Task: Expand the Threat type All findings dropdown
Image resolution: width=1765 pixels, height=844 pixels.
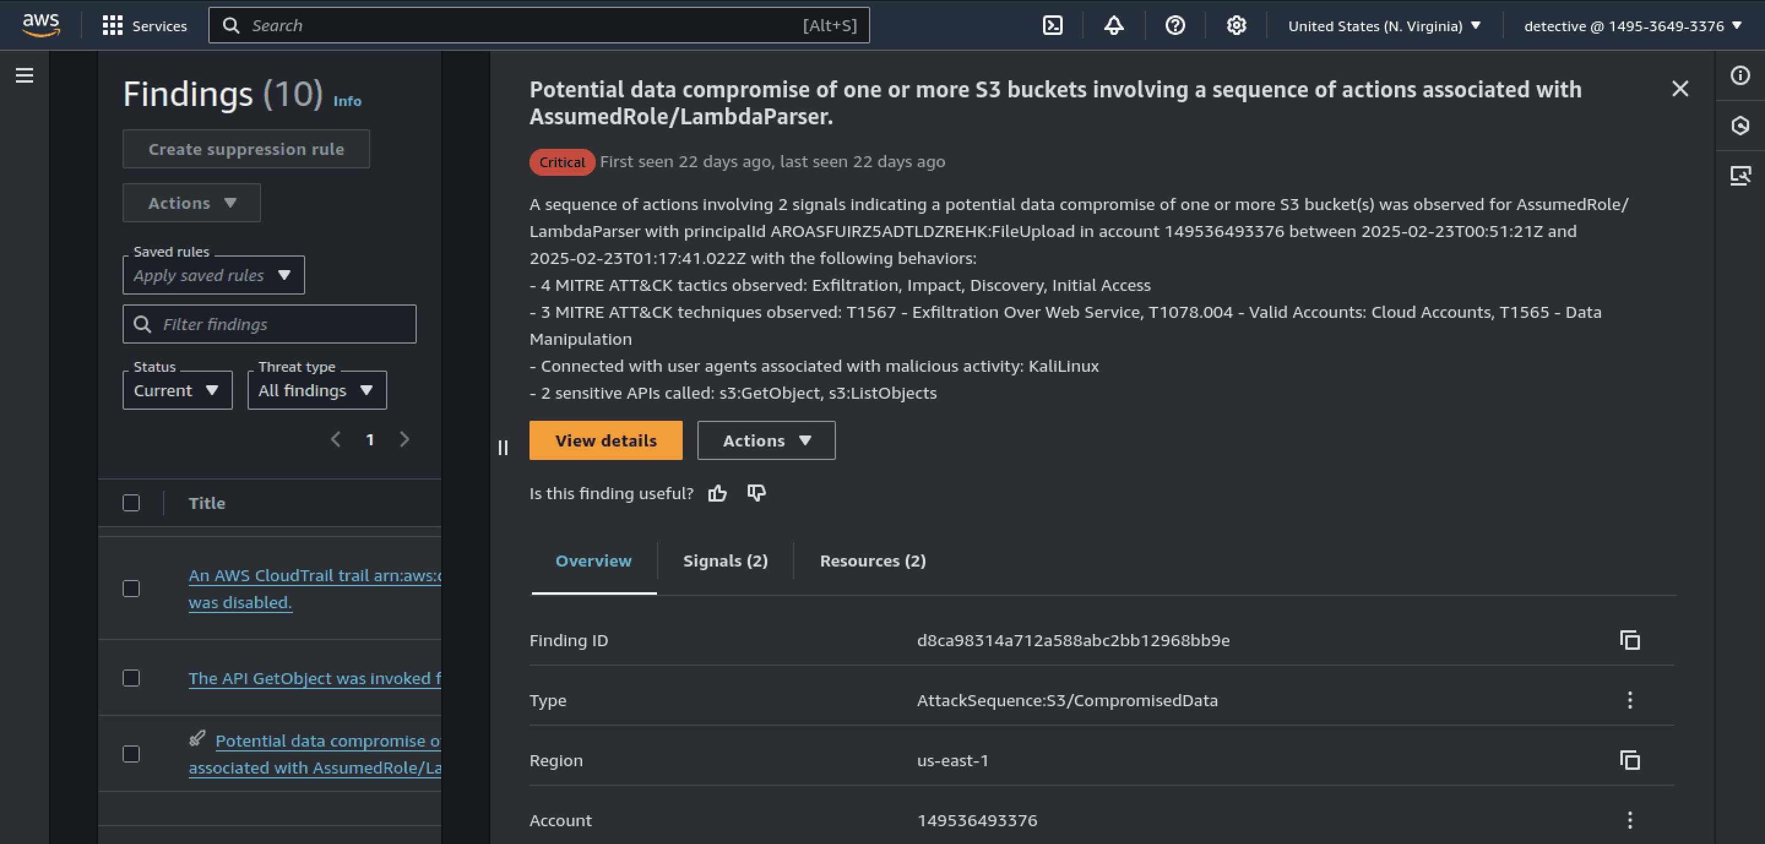Action: click(317, 390)
